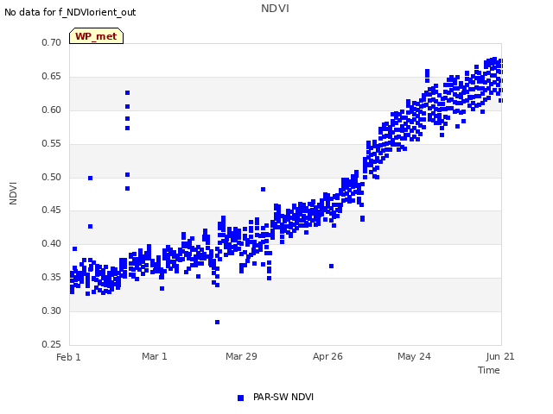This screenshot has width=553, height=414.
Task: Click the 0.45 y-axis tick label
Action: click(x=52, y=210)
